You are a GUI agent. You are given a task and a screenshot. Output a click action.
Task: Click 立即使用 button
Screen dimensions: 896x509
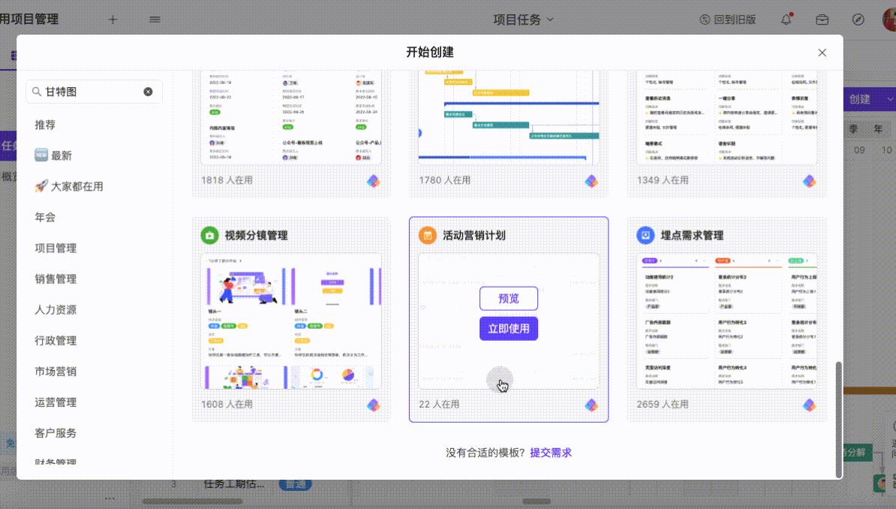point(509,329)
